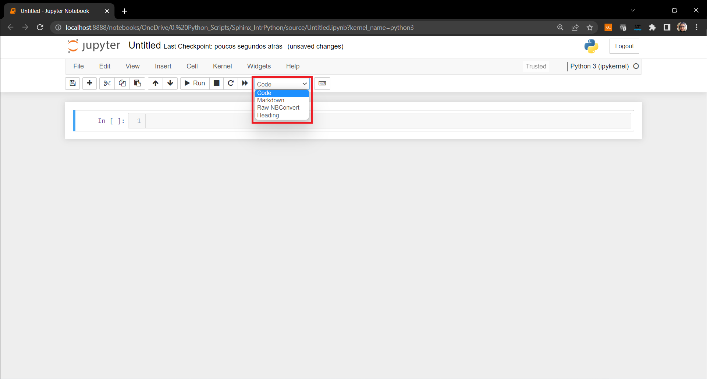Click the Logout button
Screen dimensions: 707x379
click(624, 46)
